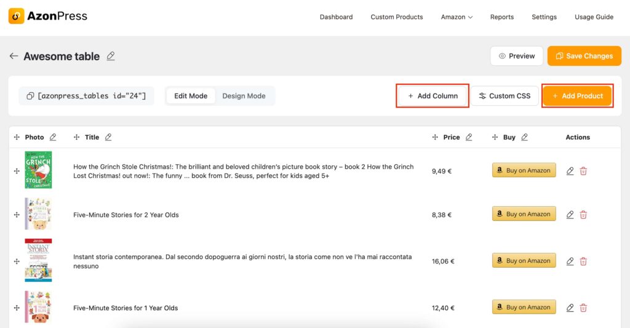The width and height of the screenshot is (630, 328).
Task: Click Buy on Amazon for Instant storia book
Action: coord(524,261)
